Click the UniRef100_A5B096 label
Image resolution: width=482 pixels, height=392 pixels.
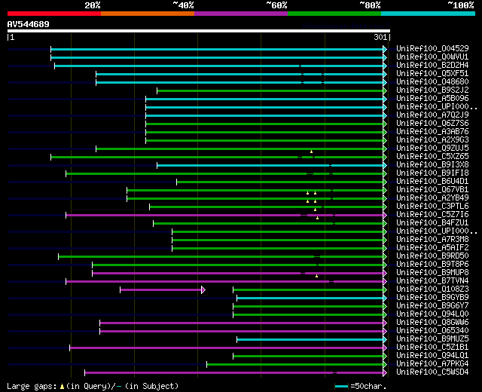[432, 98]
